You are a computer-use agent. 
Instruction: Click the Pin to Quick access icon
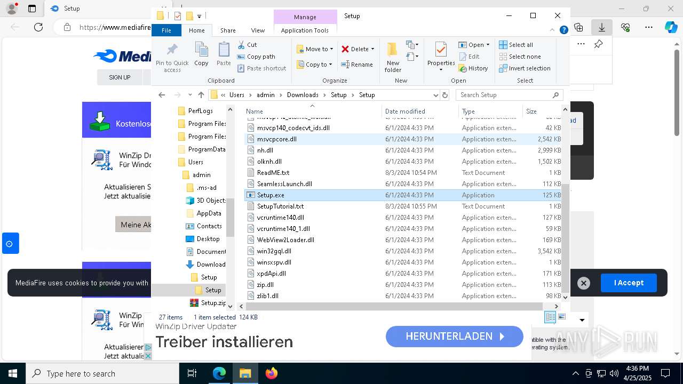[x=172, y=57]
